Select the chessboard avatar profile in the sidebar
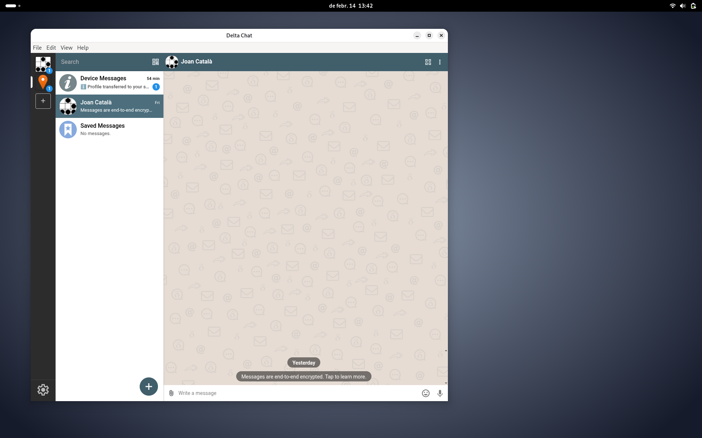 coord(43,64)
